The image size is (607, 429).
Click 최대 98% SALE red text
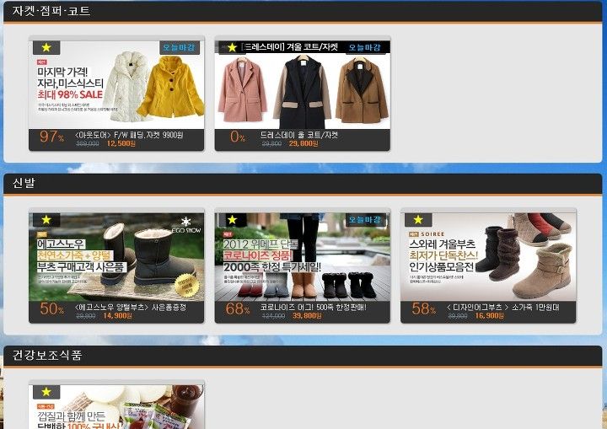[x=70, y=94]
